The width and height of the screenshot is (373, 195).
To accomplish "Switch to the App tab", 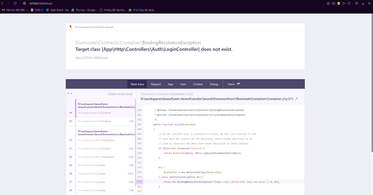I will (x=170, y=84).
